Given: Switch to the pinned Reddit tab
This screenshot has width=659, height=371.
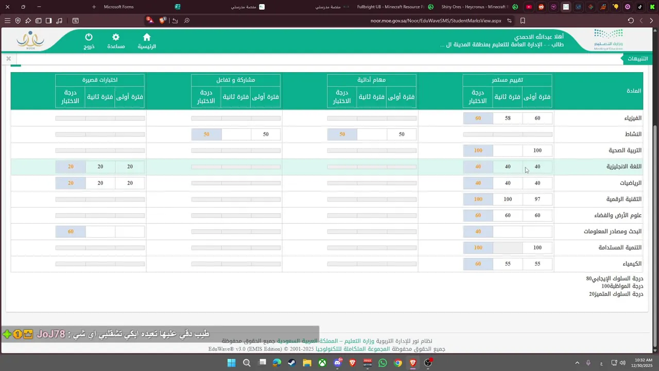Looking at the screenshot, I should (x=541, y=7).
